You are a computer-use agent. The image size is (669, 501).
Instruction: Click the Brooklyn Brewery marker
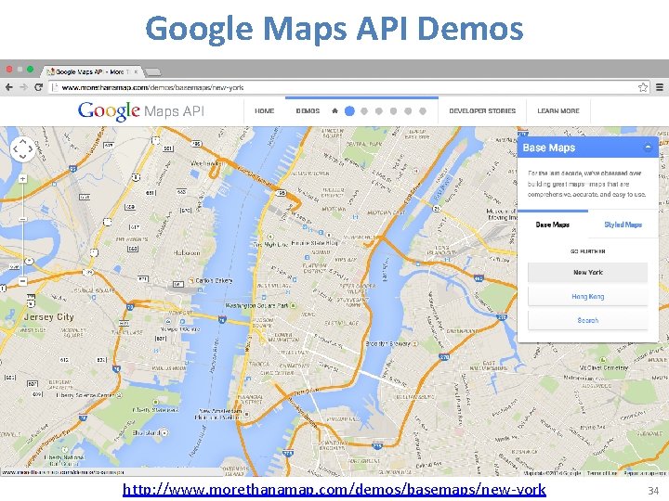(414, 343)
